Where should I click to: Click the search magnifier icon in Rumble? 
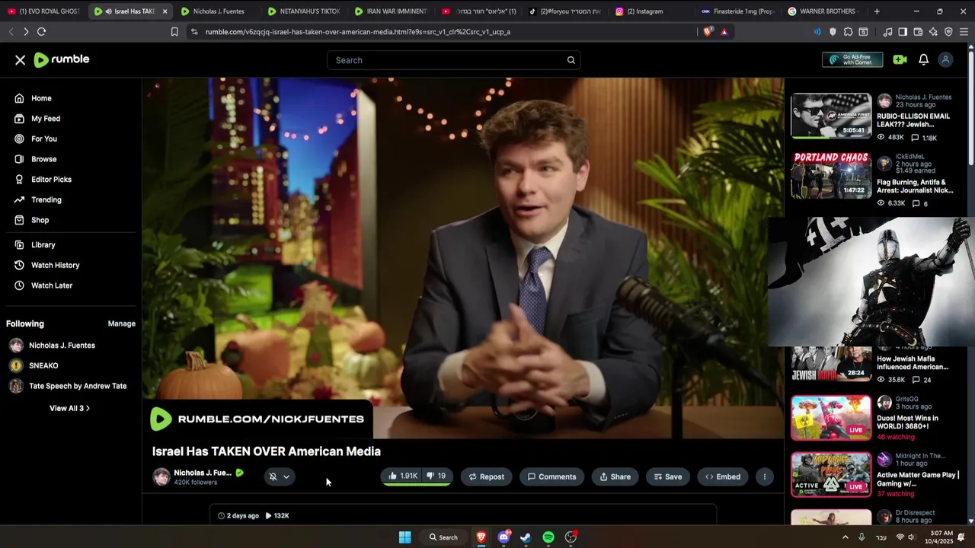[571, 60]
